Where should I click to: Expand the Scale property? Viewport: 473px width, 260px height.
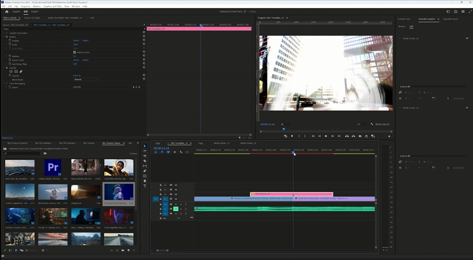click(x=6, y=44)
